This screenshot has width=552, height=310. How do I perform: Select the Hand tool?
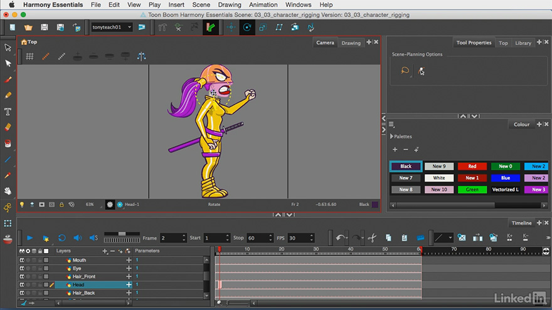(x=8, y=191)
